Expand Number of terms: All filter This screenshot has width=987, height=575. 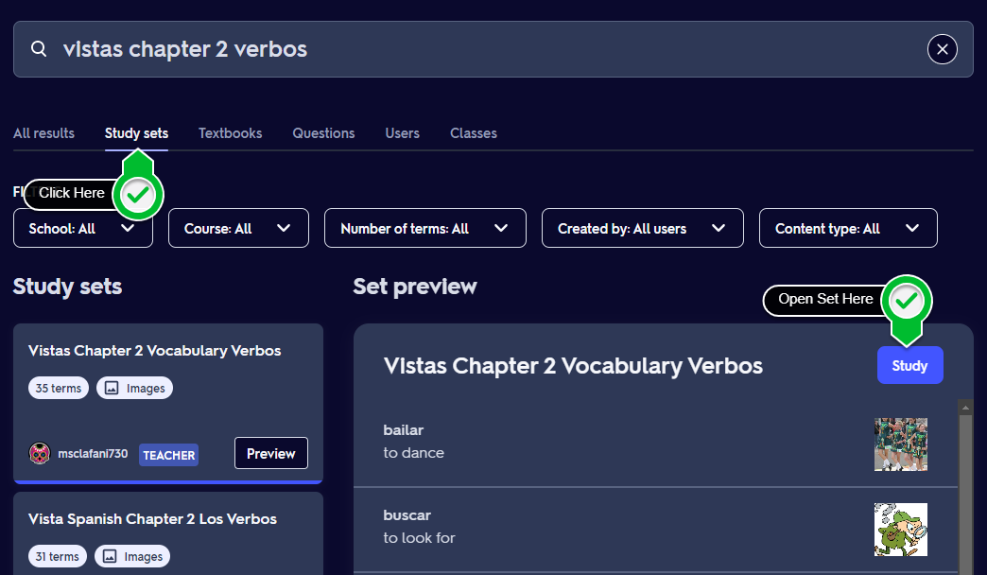[x=424, y=229]
